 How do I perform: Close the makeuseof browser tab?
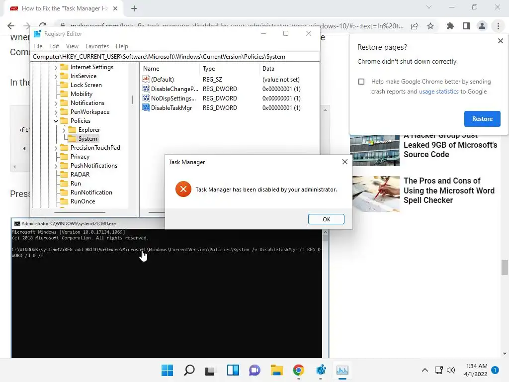coord(115,8)
